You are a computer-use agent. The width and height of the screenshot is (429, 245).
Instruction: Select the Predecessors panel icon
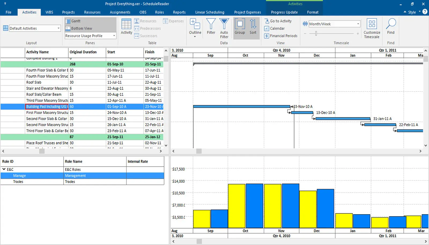[147, 28]
